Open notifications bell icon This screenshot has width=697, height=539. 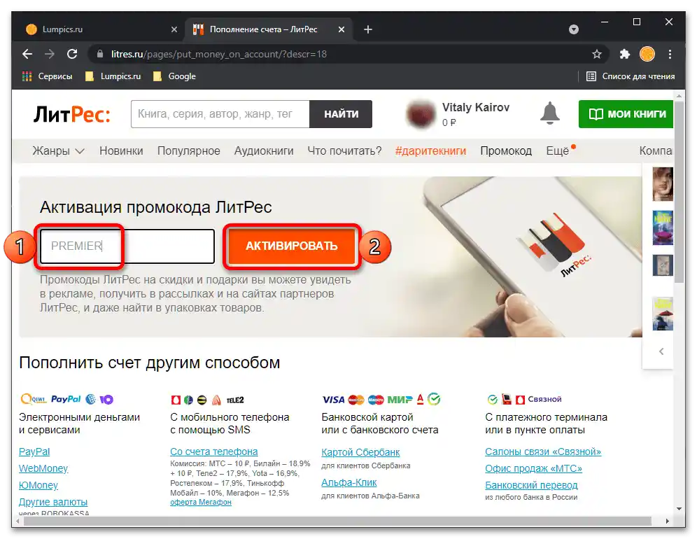point(550,113)
